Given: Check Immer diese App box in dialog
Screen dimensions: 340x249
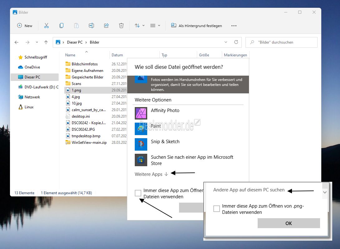Looking at the screenshot, I should [138, 193].
